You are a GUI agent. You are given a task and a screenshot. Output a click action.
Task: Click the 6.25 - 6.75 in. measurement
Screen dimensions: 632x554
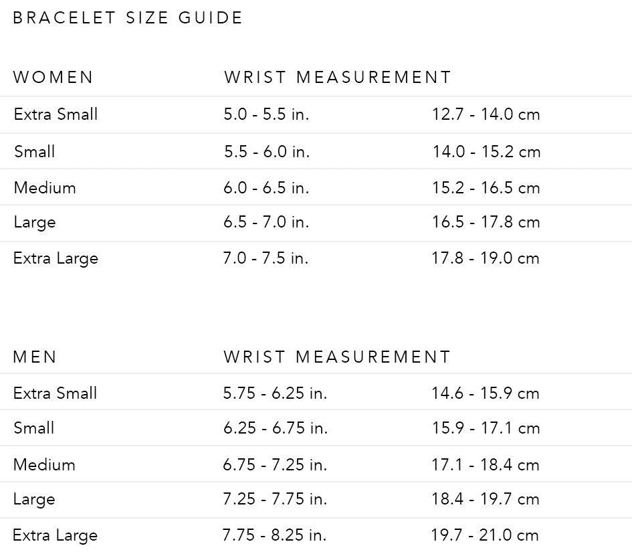coord(276,428)
